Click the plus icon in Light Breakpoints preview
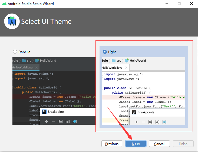Screen dimensions: 198x152 [x=136, y=122]
